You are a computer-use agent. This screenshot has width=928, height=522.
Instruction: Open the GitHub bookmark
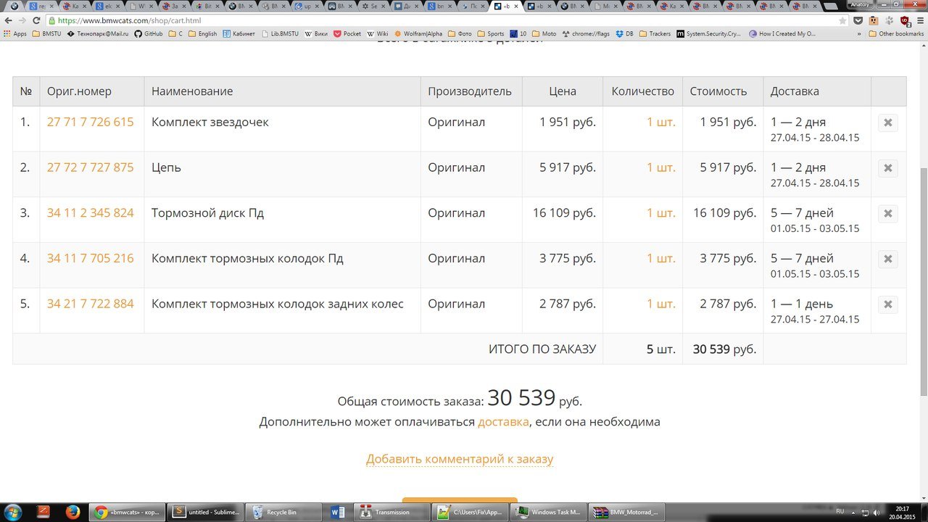(x=147, y=34)
